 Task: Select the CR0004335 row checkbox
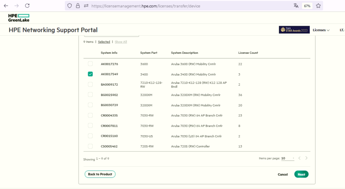[x=90, y=115]
